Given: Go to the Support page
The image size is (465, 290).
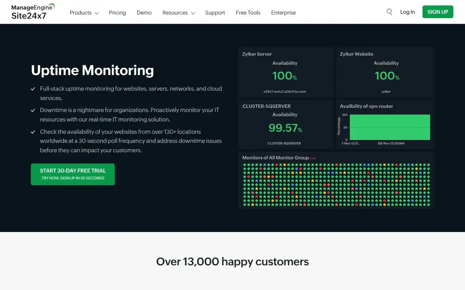Looking at the screenshot, I should (x=215, y=13).
